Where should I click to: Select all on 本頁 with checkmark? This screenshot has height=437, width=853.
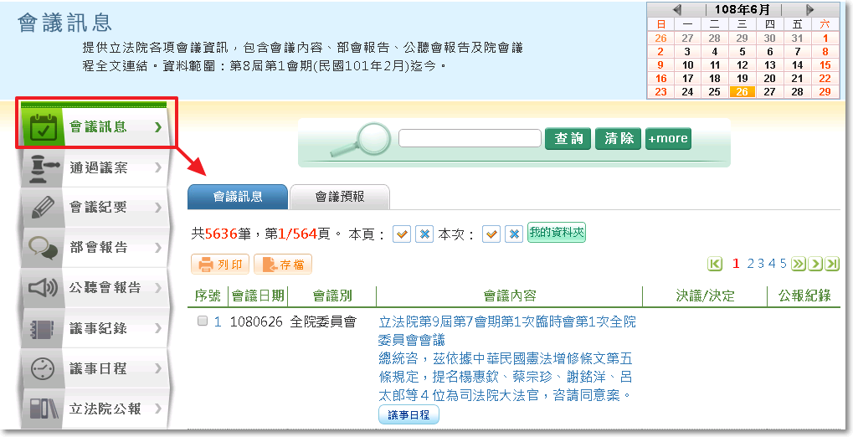point(402,234)
